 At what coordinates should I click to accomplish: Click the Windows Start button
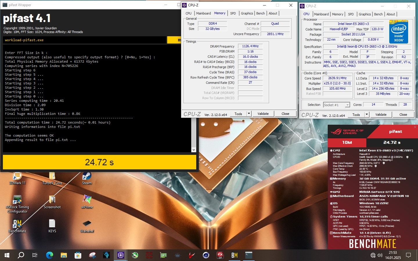(7, 255)
